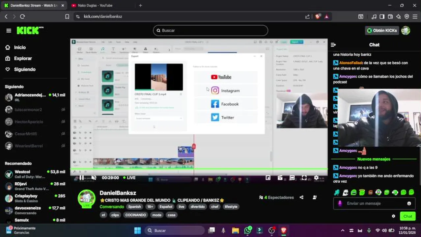Pause the live stream playback
The width and height of the screenshot is (421, 237).
click(81, 178)
